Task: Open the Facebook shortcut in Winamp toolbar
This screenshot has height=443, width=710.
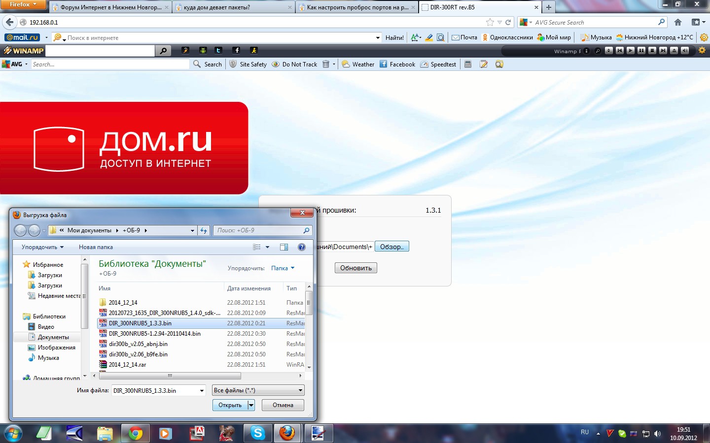Action: [x=236, y=50]
